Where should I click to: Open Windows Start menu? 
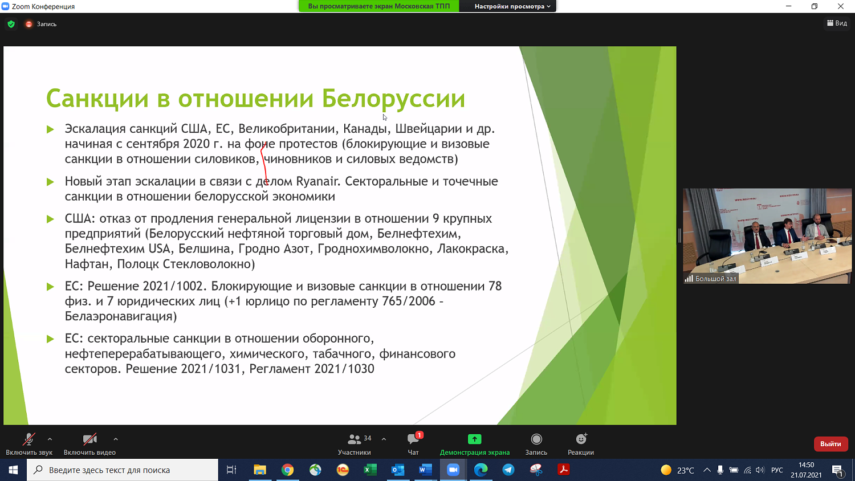coord(13,470)
